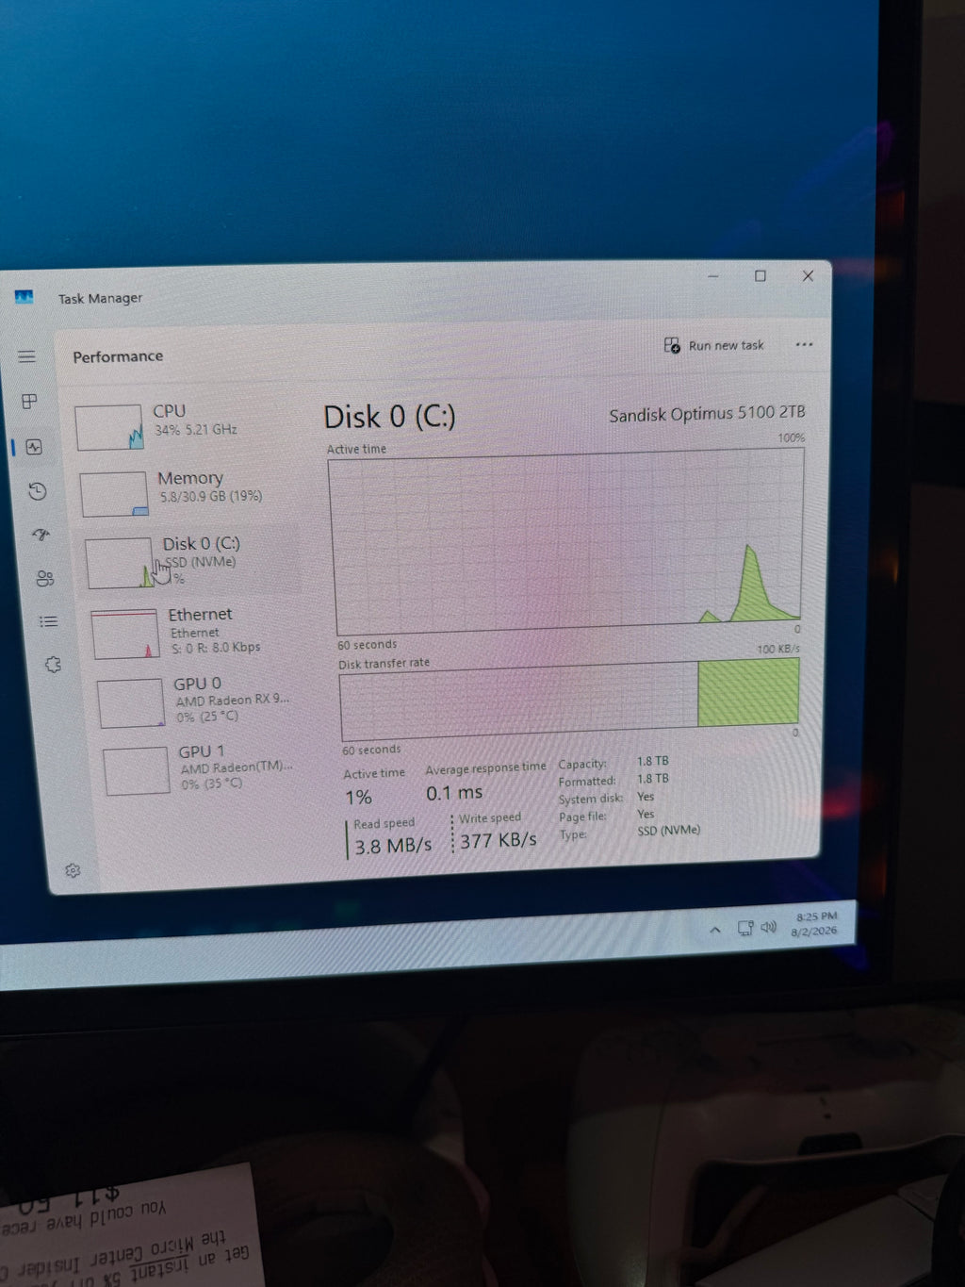Show hidden icons via taskbar chevron
The height and width of the screenshot is (1287, 965).
tap(715, 930)
